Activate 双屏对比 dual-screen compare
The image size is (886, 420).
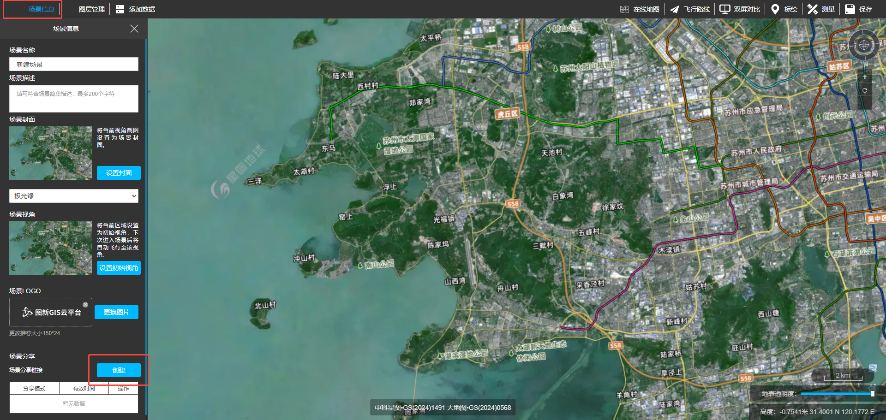(740, 9)
